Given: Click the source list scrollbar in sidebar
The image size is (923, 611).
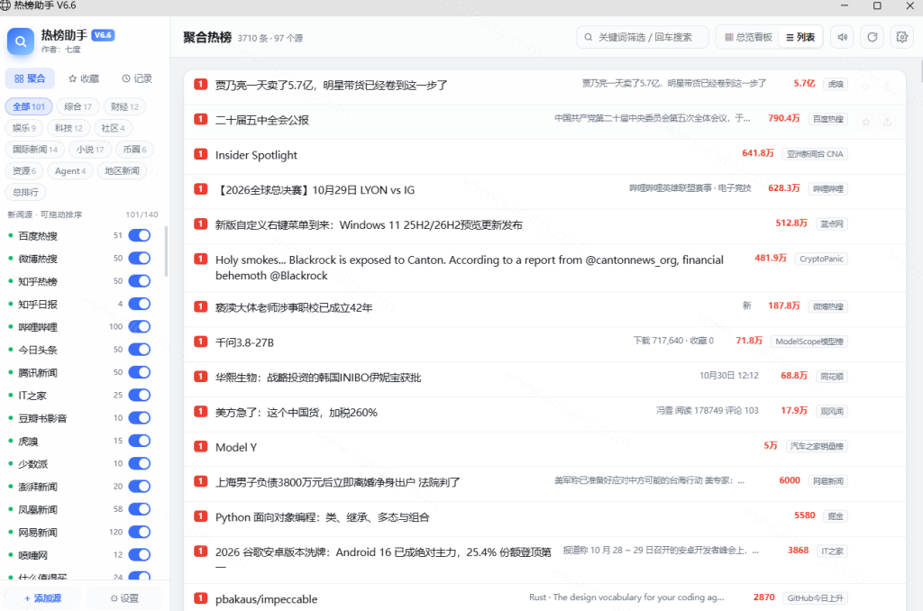Looking at the screenshot, I should (166, 252).
